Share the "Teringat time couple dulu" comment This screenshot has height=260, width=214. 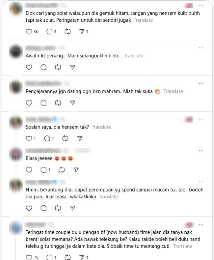pyautogui.click(x=82, y=257)
